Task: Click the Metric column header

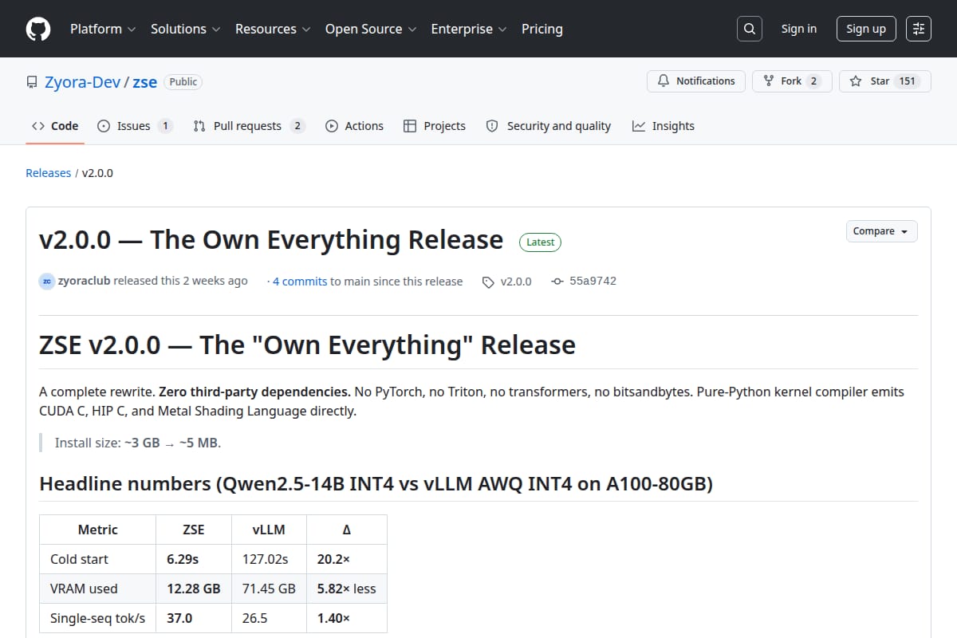Action: pos(97,530)
